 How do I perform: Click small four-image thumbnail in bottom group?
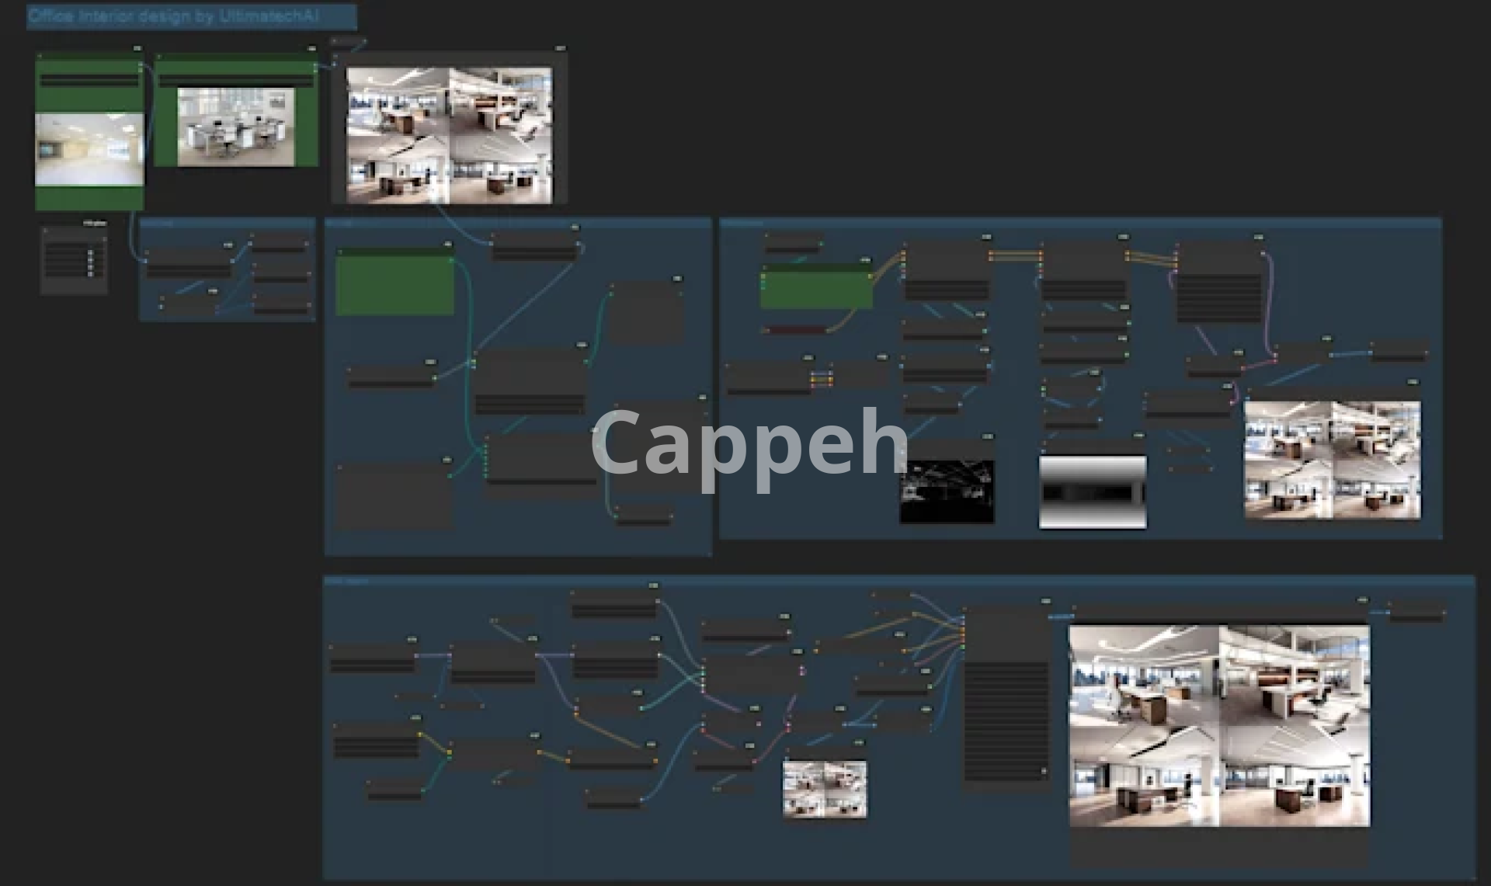click(x=824, y=789)
